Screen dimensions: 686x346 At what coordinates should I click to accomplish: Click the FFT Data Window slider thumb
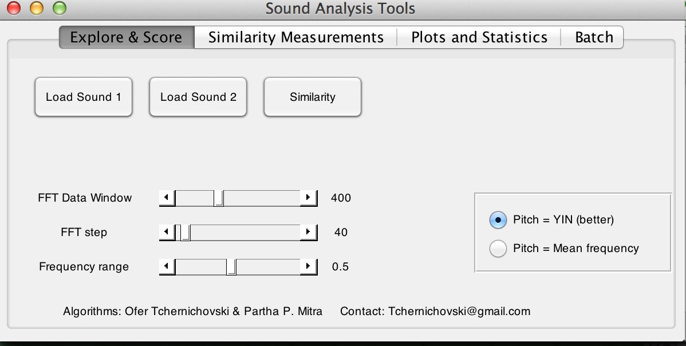tap(218, 198)
